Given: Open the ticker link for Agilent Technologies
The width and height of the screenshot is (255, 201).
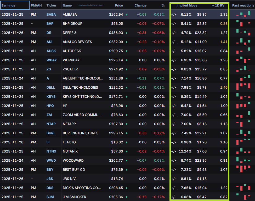Looking at the screenshot, I should coord(48,78).
